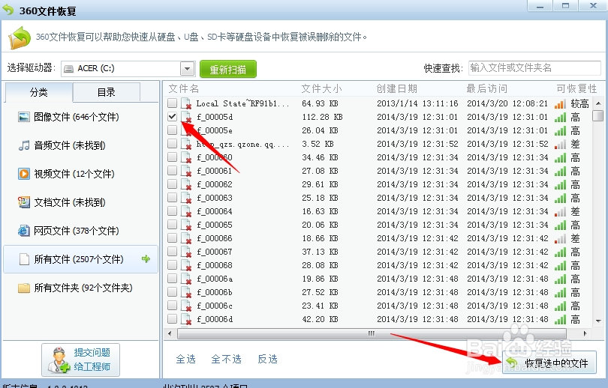Click the audio files music note icon
The image size is (608, 388).
pos(24,145)
